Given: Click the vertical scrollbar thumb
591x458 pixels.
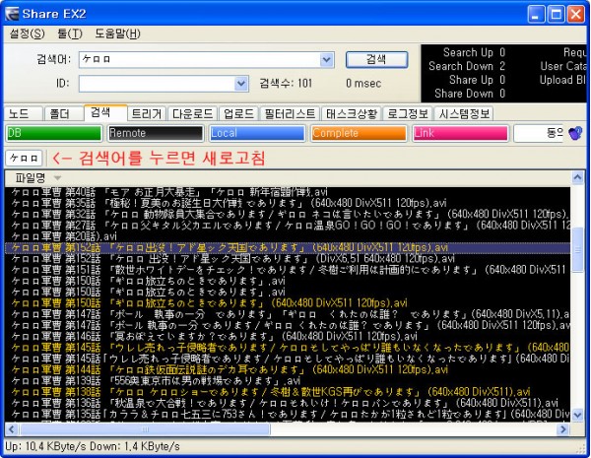Looking at the screenshot, I should [x=577, y=249].
